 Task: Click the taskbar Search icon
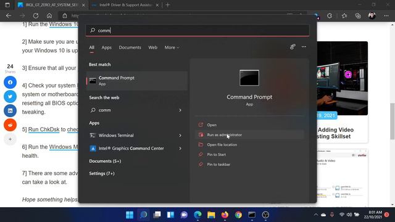click(x=144, y=215)
